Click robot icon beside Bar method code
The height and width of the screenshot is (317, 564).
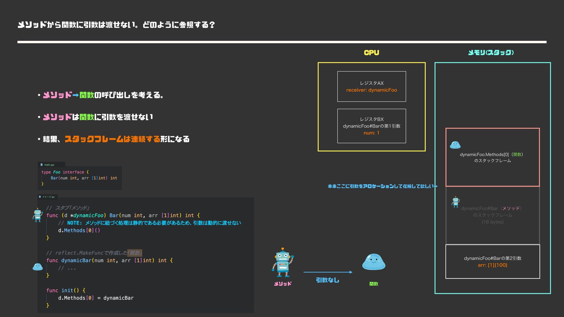click(38, 215)
